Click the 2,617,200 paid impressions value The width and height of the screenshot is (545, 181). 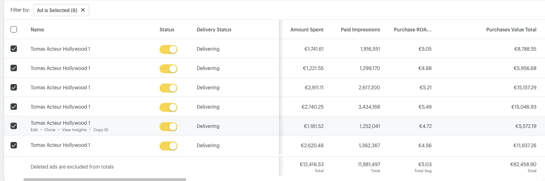370,88
